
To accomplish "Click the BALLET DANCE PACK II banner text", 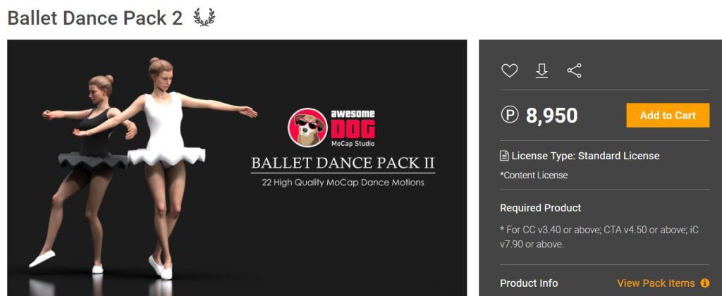I will click(x=343, y=163).
